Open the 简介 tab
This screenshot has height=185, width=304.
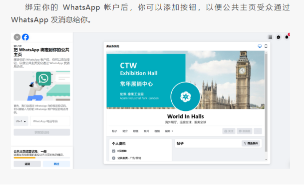(x=125, y=131)
